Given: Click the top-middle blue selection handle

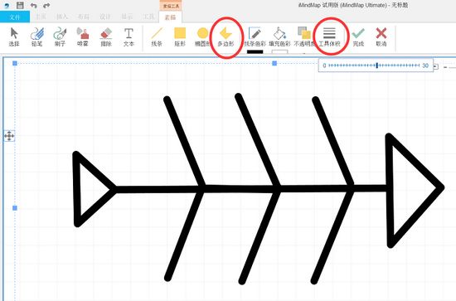Looking at the screenshot, I should (274, 63).
